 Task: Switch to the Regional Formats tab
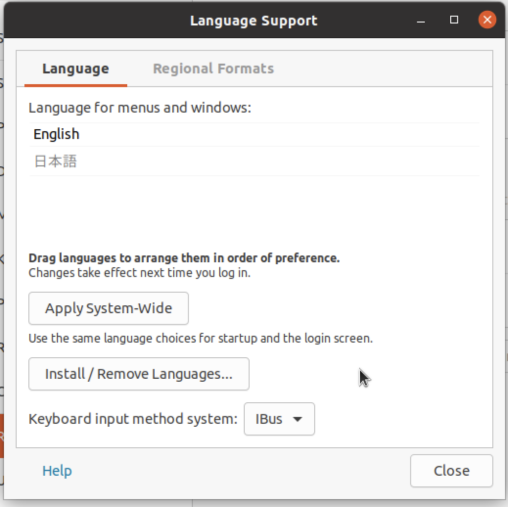tap(213, 69)
